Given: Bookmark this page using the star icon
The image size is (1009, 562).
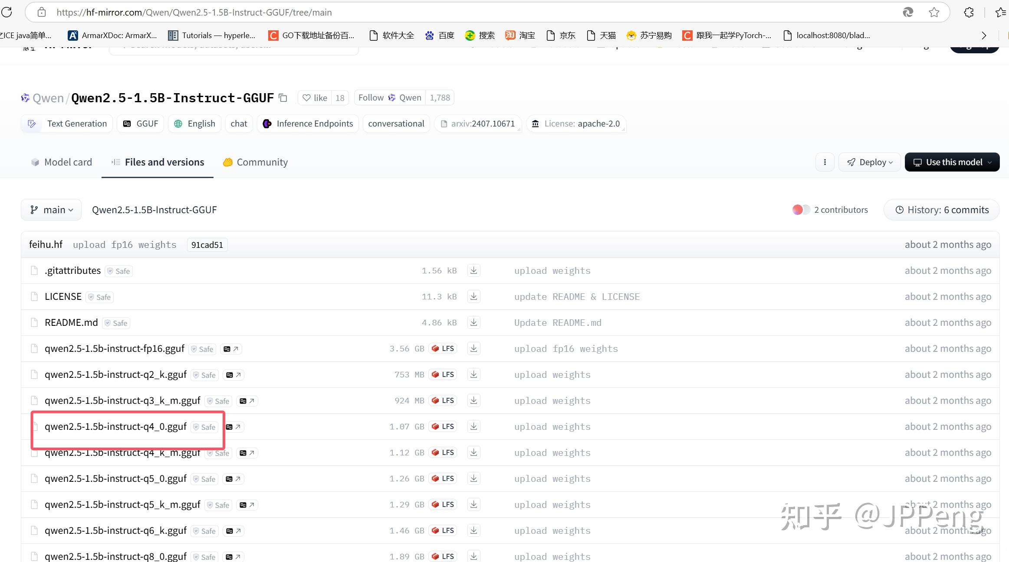Looking at the screenshot, I should coord(933,12).
